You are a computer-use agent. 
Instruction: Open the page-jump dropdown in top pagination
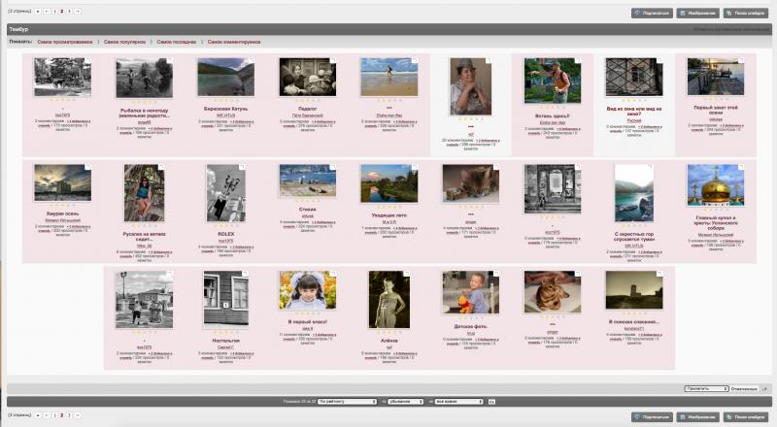(x=38, y=11)
